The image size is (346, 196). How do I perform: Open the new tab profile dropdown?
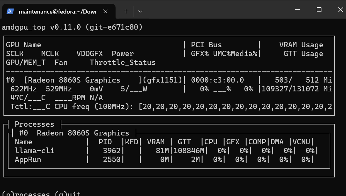coord(140,11)
